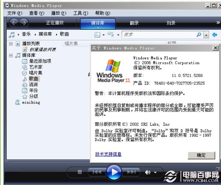This screenshot has width=221, height=185.
Task: Open the 文件(F) menu
Action: (14, 13)
